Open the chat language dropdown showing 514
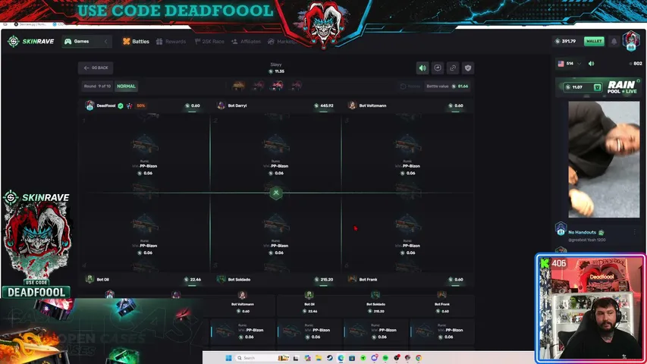This screenshot has height=364, width=647. click(570, 64)
